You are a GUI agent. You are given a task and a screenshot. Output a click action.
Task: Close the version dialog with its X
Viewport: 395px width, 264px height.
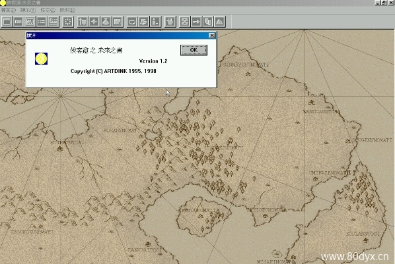(x=212, y=36)
